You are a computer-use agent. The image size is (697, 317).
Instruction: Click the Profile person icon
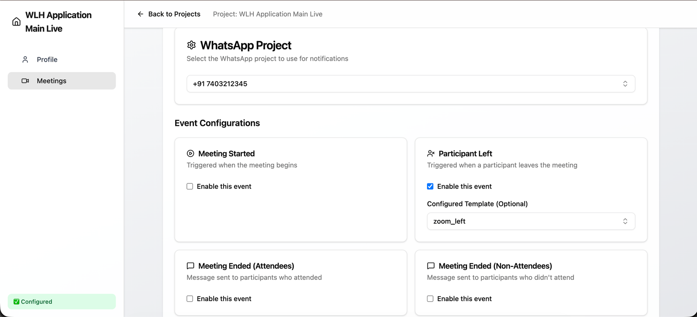(26, 59)
